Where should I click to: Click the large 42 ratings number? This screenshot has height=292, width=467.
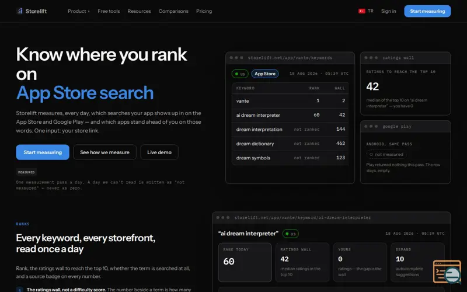point(372,86)
